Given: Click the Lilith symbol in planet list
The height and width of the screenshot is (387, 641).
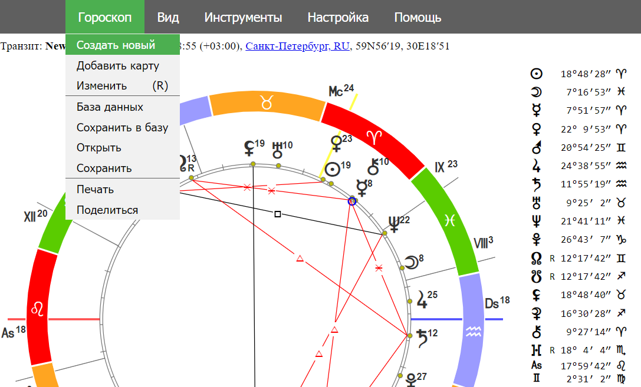Looking at the screenshot, I should click(536, 295).
